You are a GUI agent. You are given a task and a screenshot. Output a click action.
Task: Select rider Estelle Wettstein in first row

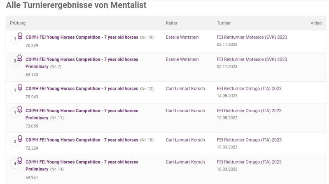point(182,37)
